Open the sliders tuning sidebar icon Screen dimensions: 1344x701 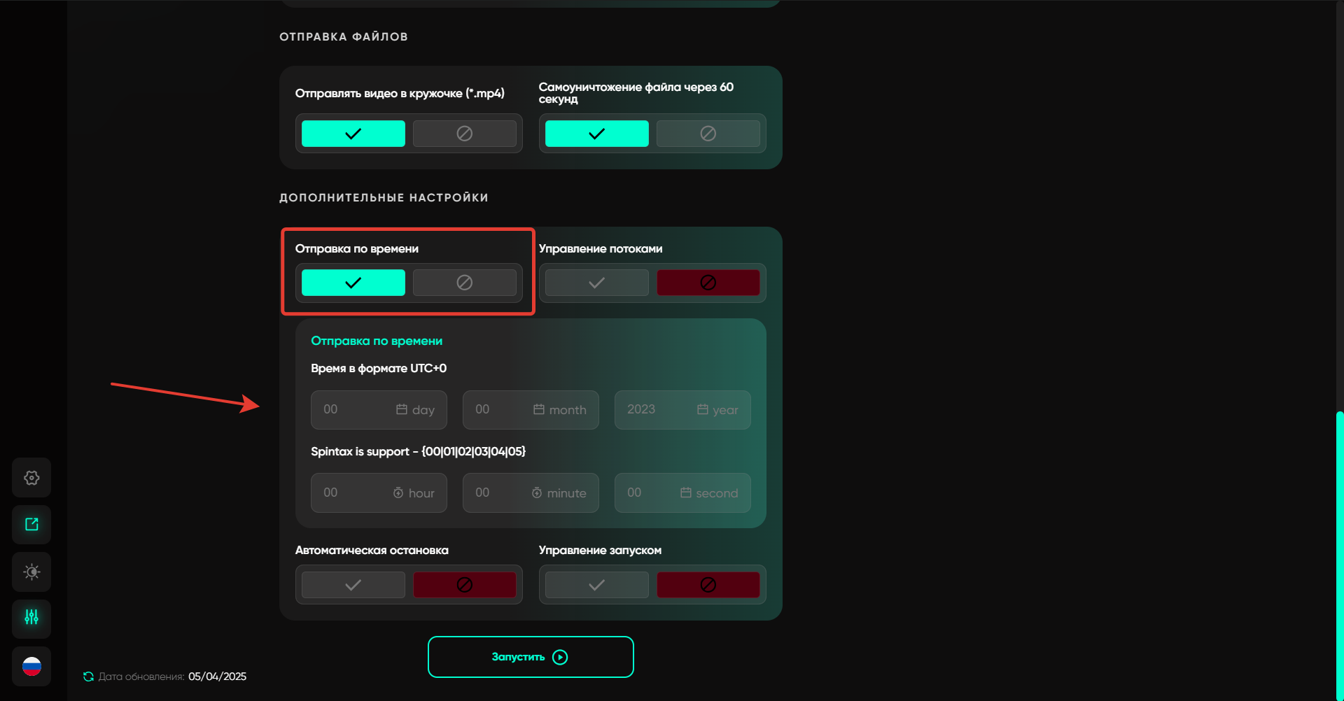tap(31, 618)
